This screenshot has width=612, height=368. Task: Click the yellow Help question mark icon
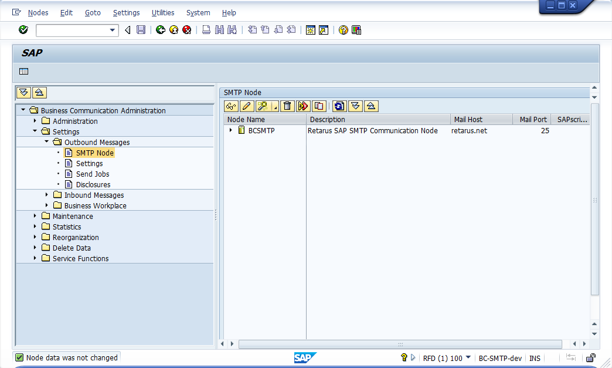(x=344, y=30)
